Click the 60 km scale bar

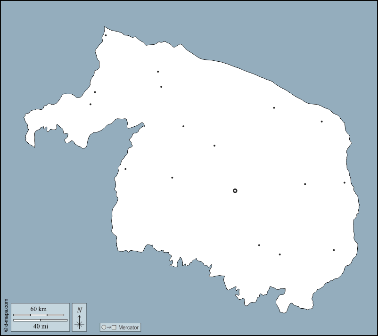coord(39,315)
